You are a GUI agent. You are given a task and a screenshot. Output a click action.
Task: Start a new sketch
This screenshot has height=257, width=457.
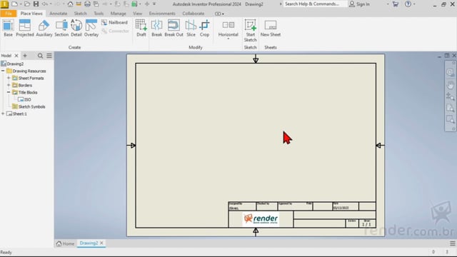(x=251, y=31)
